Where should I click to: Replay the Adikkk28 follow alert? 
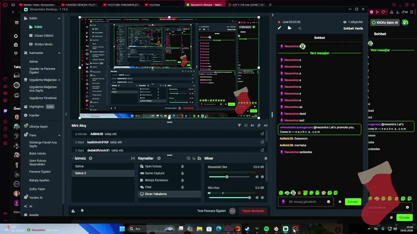click(262, 134)
